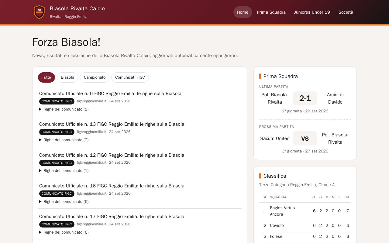Filter news by Biasola
Viewport: 389px width, 243px height.
click(67, 77)
